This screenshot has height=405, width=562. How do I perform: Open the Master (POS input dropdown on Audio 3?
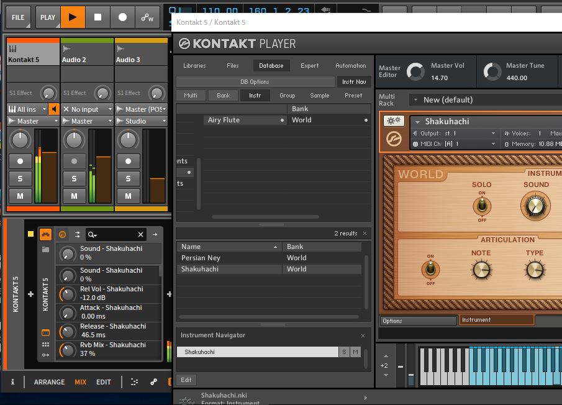tap(141, 109)
